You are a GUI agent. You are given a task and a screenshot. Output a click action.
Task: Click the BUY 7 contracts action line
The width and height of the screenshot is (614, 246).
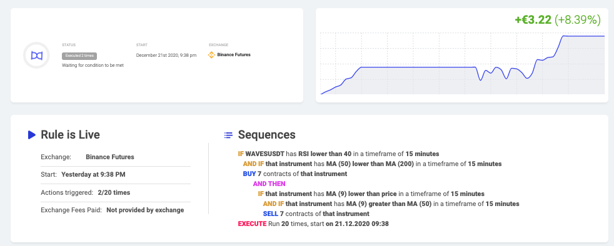[x=295, y=174]
